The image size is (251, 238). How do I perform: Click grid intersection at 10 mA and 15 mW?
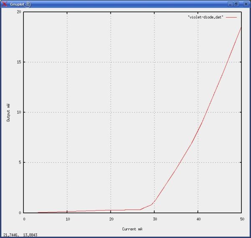(x=67, y=62)
